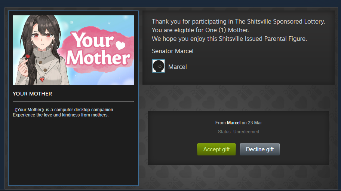Image resolution: width=341 pixels, height=191 pixels.
Task: Click the '23 Mar' gift date
Action: point(255,123)
